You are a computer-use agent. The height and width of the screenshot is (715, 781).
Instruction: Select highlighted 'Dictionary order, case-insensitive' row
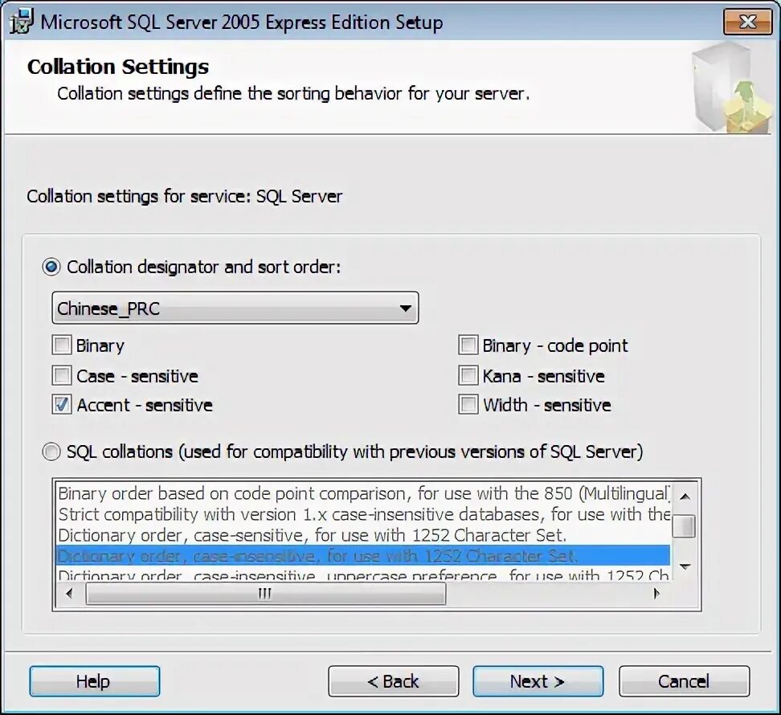[363, 556]
